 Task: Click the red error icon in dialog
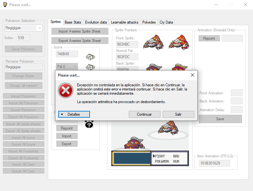66,90
